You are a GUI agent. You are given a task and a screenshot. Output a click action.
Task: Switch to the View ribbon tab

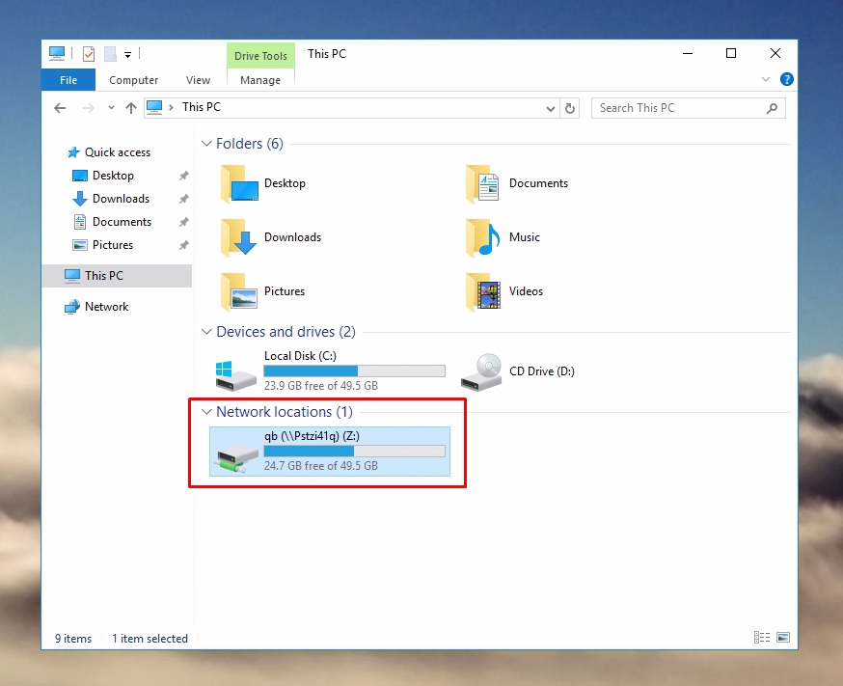tap(198, 80)
